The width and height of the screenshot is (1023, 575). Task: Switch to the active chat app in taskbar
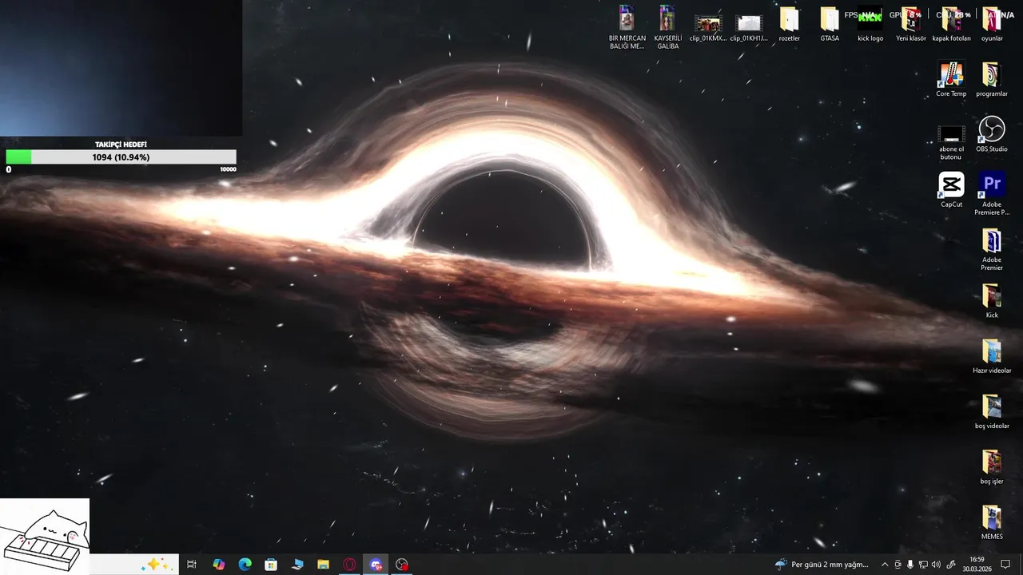tap(376, 565)
